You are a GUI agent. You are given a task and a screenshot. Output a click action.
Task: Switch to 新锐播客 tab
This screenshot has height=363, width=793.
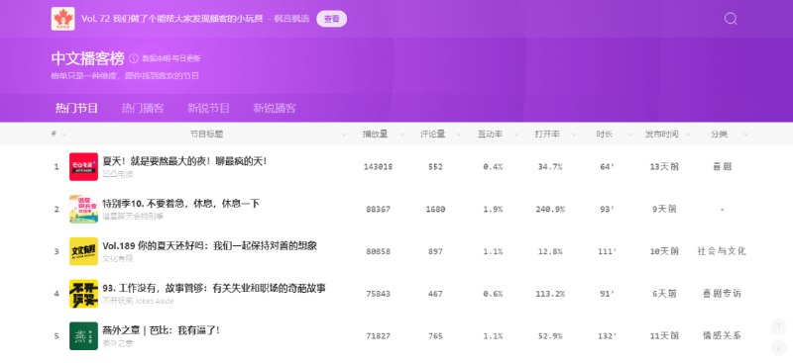point(275,108)
